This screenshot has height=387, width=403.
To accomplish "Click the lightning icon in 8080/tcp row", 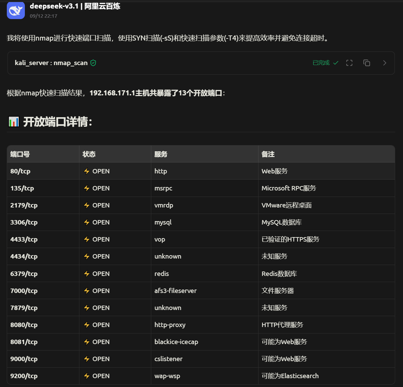I will 87,325.
